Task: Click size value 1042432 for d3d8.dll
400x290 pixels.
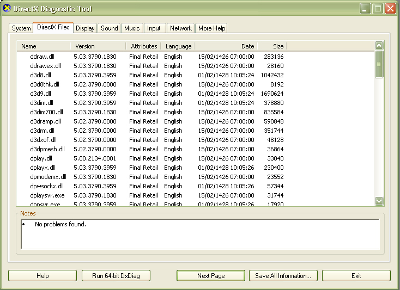Action: pos(272,75)
